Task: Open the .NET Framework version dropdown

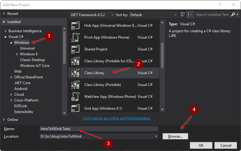Action: [92, 15]
